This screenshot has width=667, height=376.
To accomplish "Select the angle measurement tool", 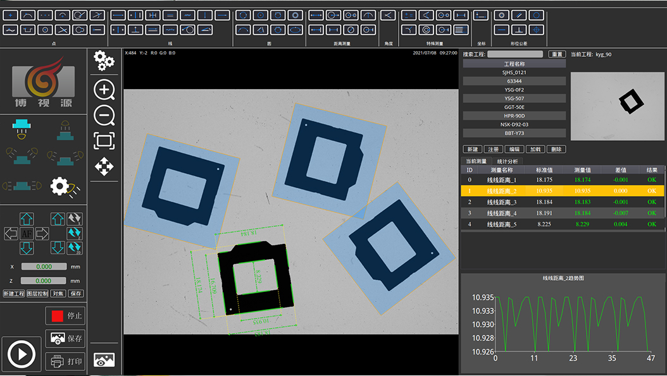I will (388, 15).
